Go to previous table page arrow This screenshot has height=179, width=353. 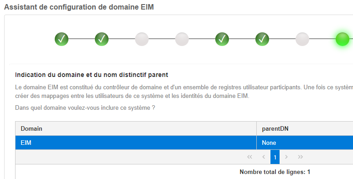[x=264, y=157]
